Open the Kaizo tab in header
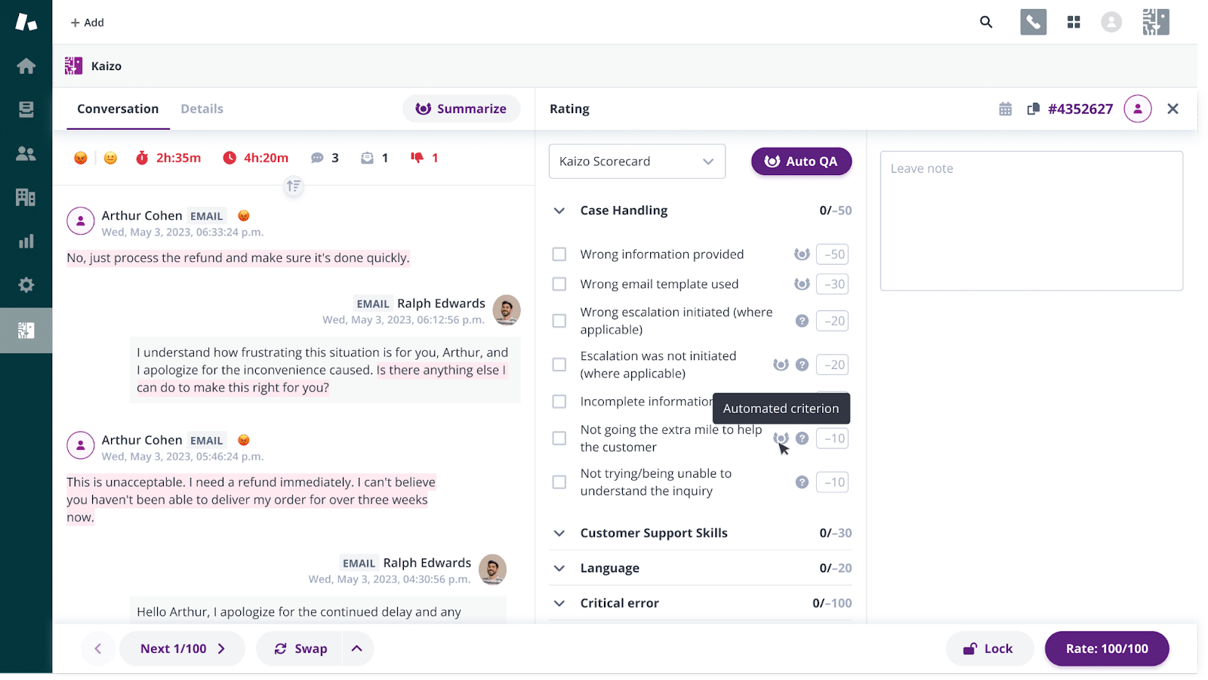 (94, 66)
